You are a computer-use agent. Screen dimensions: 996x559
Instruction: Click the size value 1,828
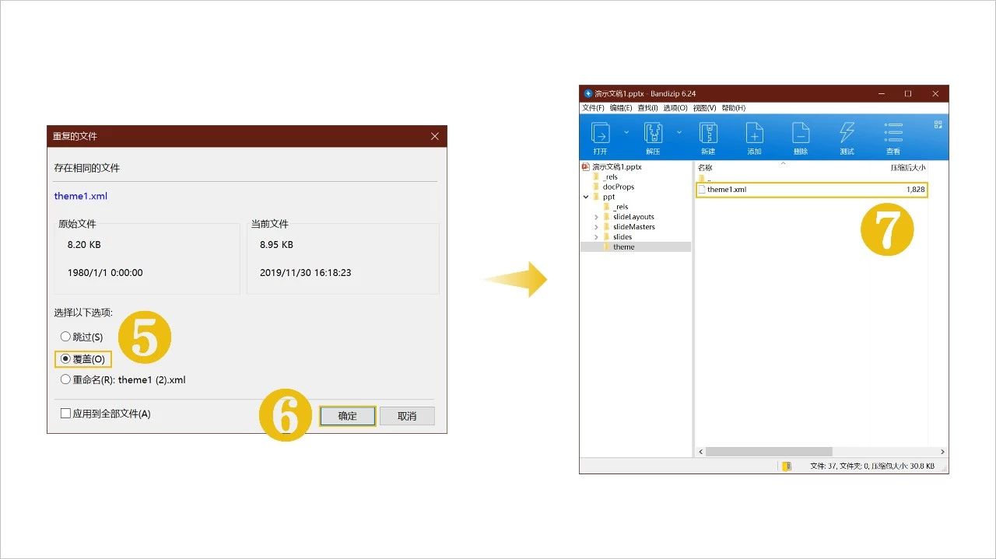(x=915, y=190)
